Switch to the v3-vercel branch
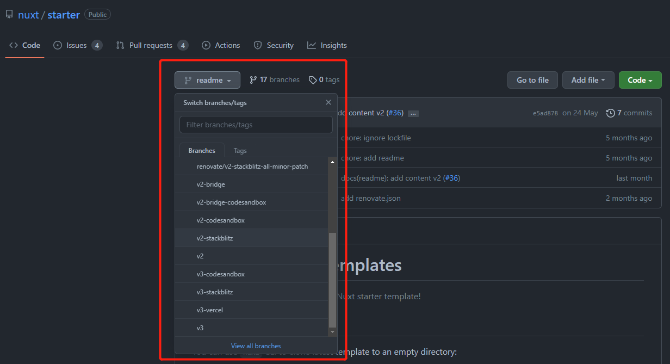670x364 pixels. [x=252, y=310]
